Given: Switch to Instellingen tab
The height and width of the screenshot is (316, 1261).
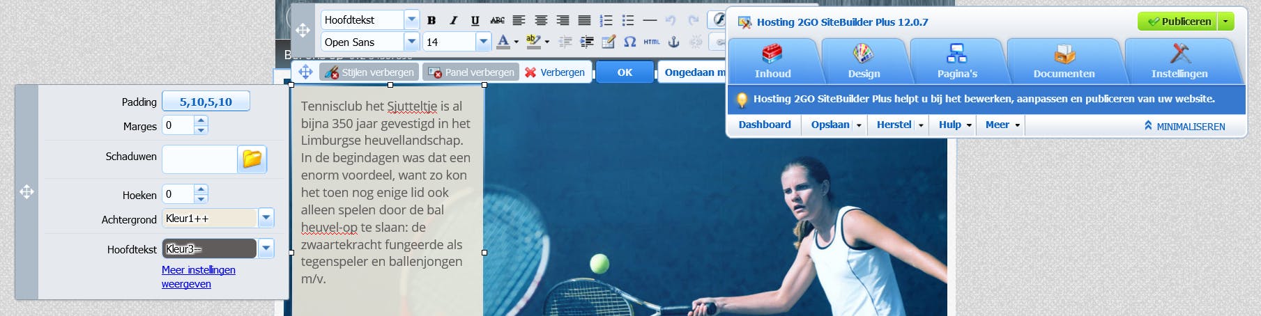Looking at the screenshot, I should click(x=1179, y=61).
